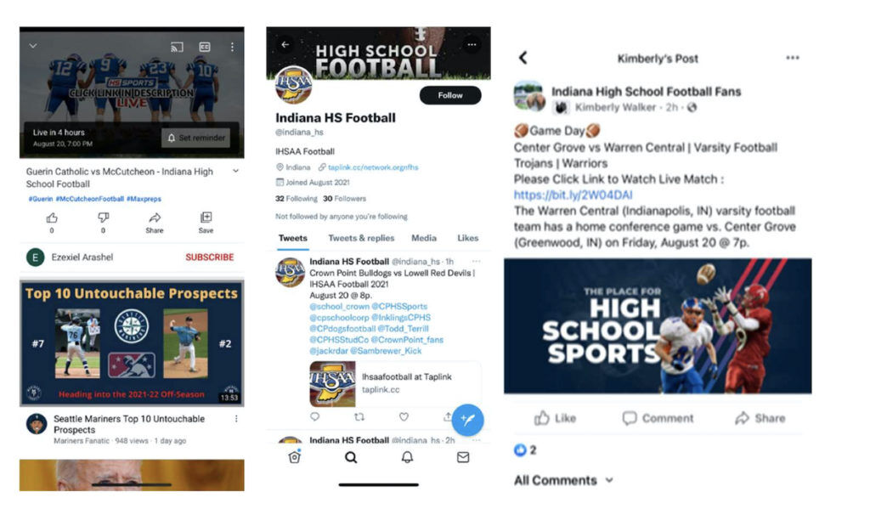Expand the Guerin Catholic vs McCutcheon description
Viewport: 870px width, 509px height.
click(236, 171)
